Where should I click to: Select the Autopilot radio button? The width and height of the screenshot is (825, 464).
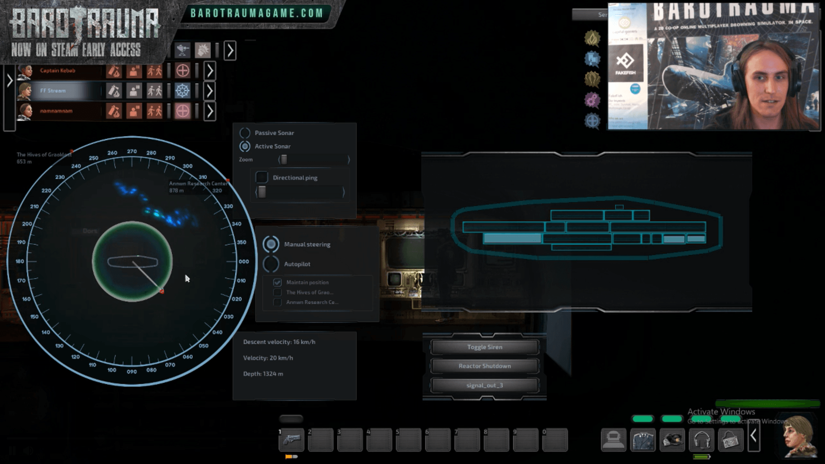pyautogui.click(x=271, y=264)
